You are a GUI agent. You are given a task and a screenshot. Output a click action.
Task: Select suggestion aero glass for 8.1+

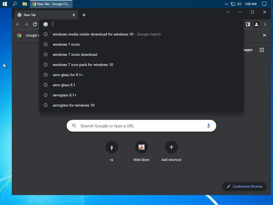point(141,75)
